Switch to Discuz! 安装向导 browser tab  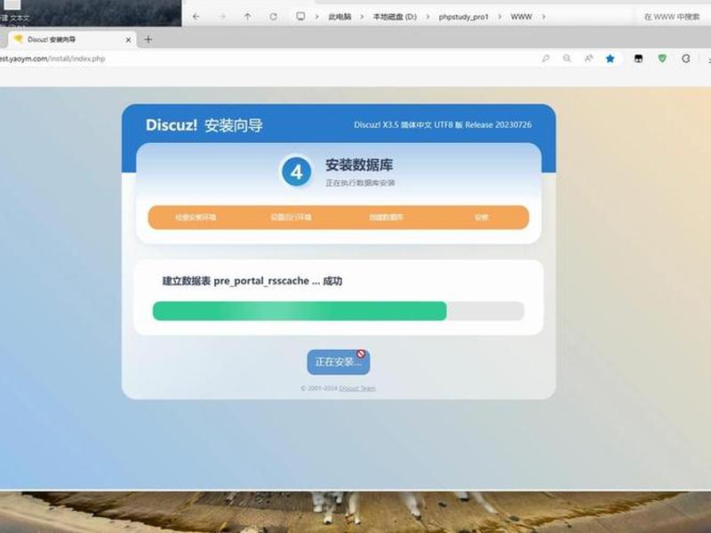click(73, 39)
